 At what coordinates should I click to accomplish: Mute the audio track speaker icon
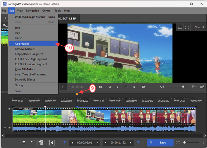pos(4,128)
